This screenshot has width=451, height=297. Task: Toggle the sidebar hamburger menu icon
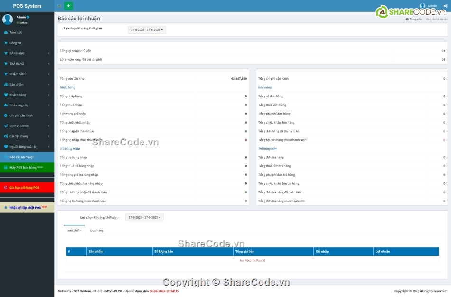59,6
